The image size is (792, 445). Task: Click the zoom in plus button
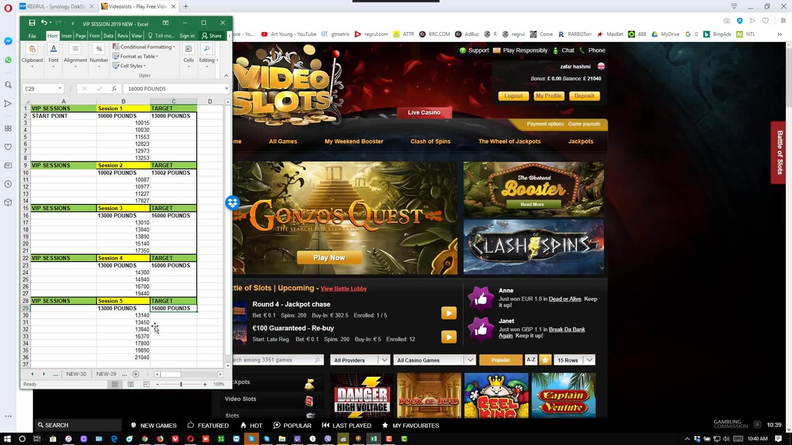coord(205,384)
